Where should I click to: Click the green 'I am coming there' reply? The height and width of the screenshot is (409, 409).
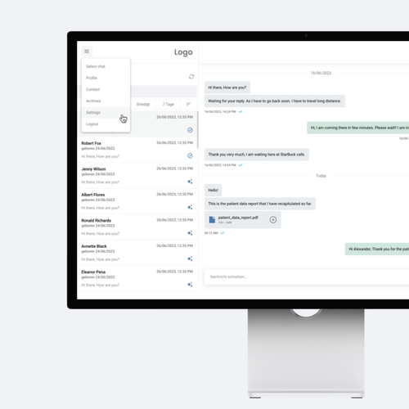coord(358,128)
